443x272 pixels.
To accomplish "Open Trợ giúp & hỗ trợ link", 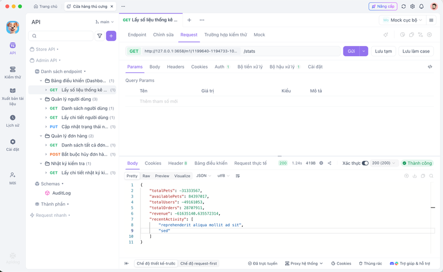I will 410,263.
